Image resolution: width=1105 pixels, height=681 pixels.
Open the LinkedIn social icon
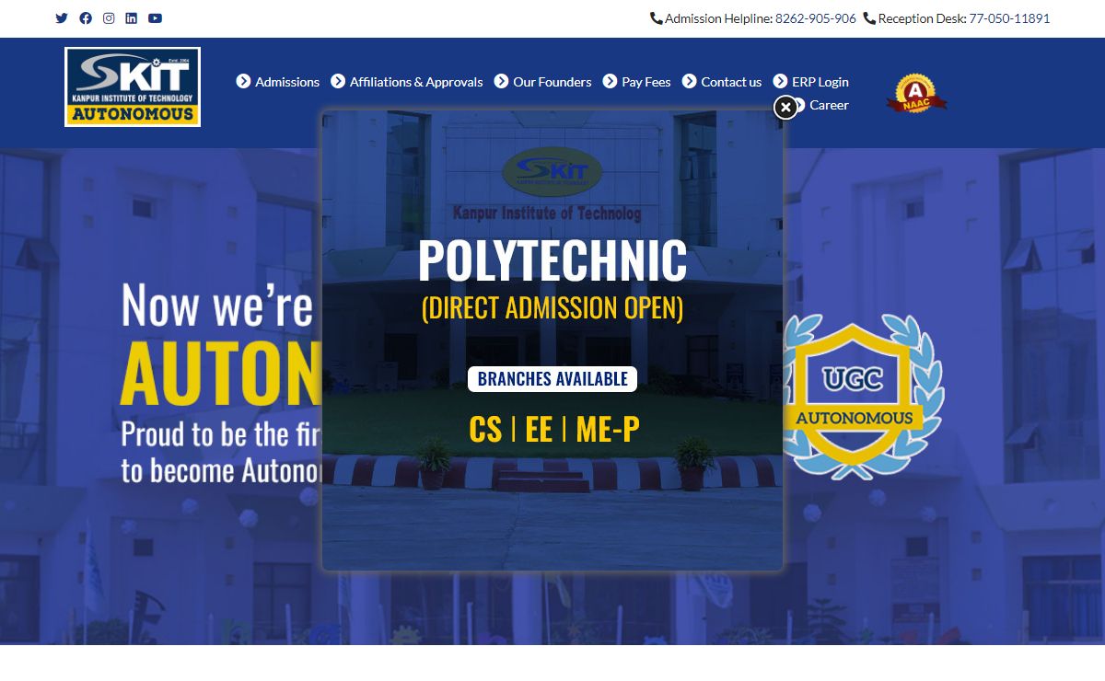[132, 18]
